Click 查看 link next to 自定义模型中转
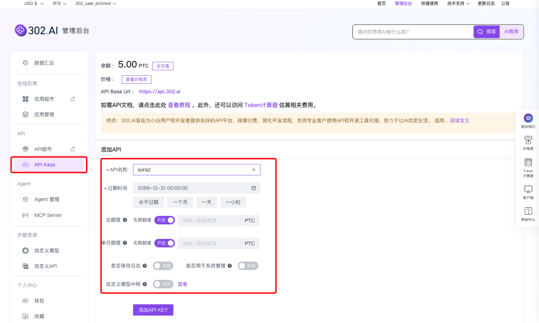Viewport: 539px width, 323px height. point(183,284)
